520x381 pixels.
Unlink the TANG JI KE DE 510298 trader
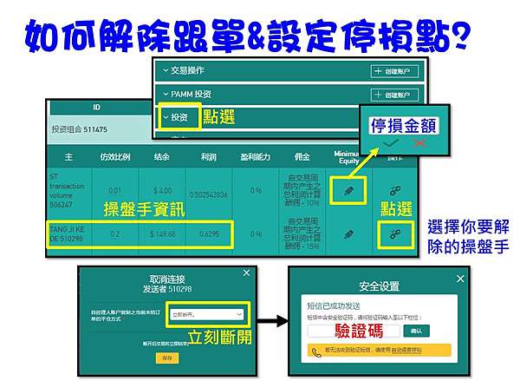[x=394, y=234]
